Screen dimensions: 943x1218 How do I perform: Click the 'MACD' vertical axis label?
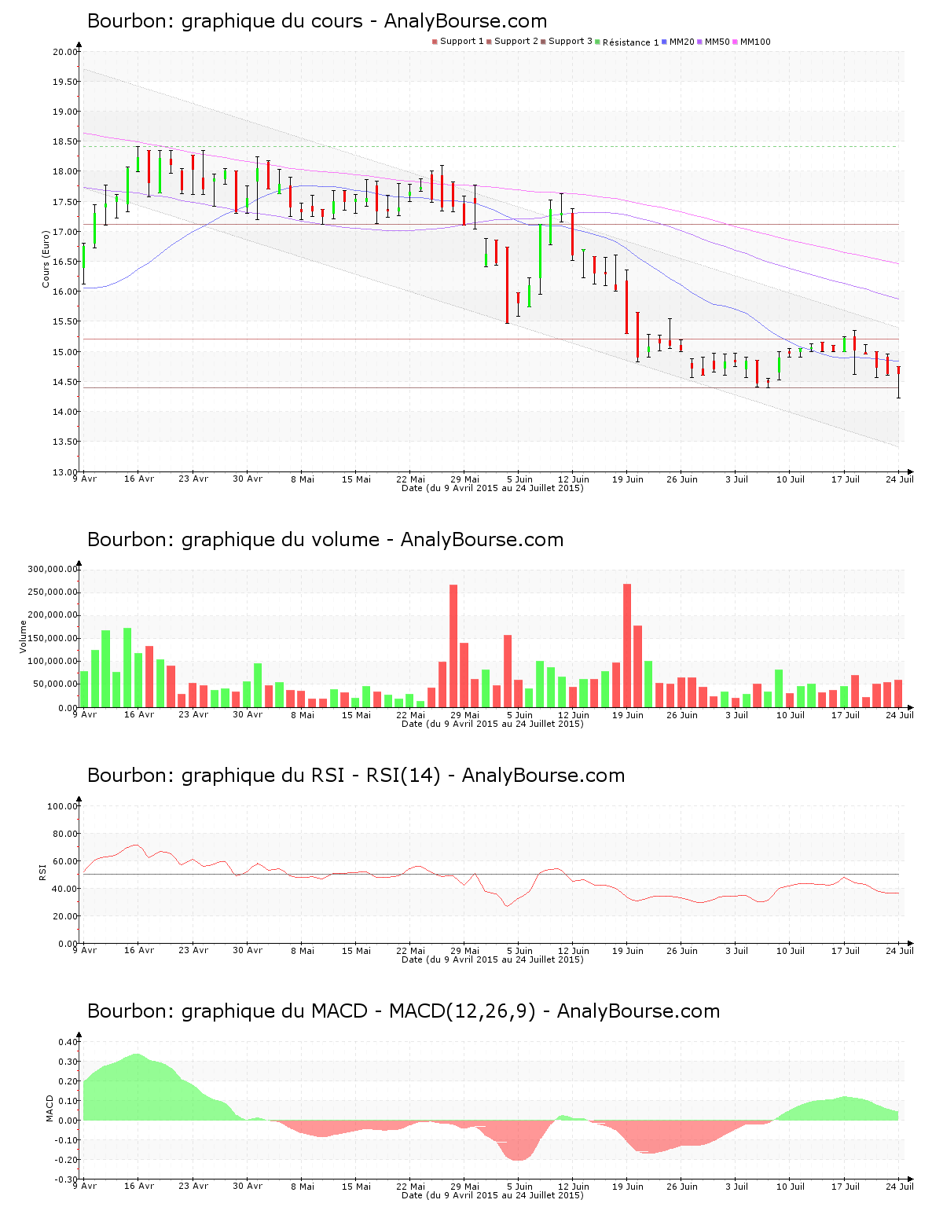50,1109
